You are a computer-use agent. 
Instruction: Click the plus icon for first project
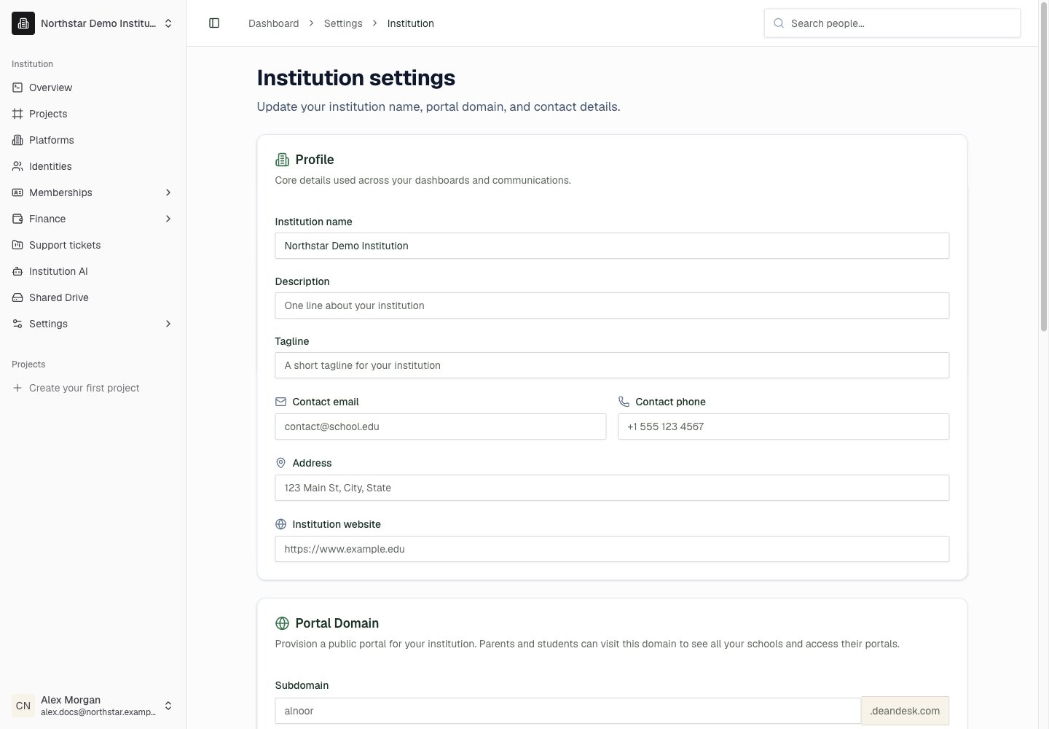coord(17,388)
